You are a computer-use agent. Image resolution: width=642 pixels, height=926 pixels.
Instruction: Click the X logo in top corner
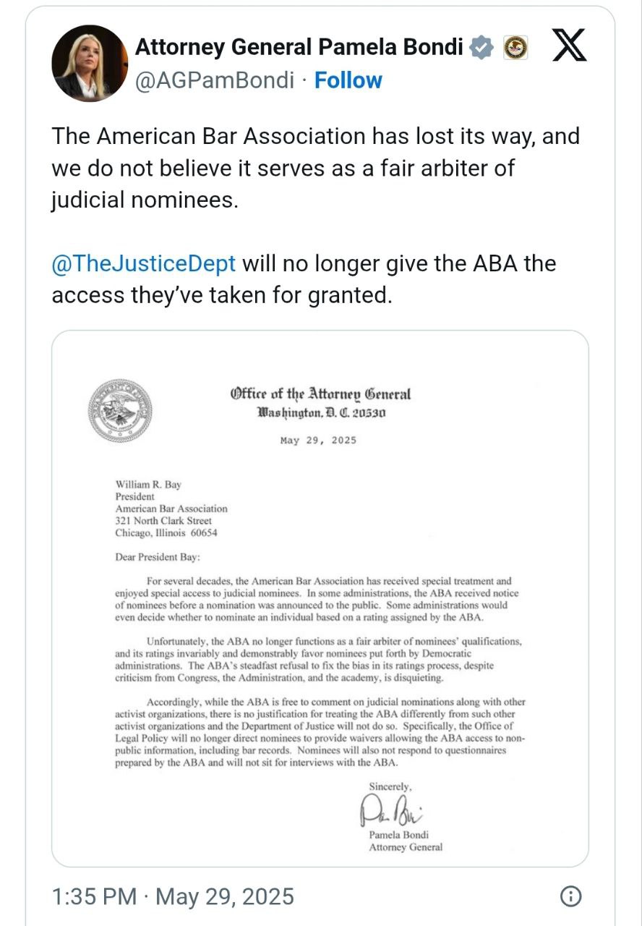(x=568, y=46)
